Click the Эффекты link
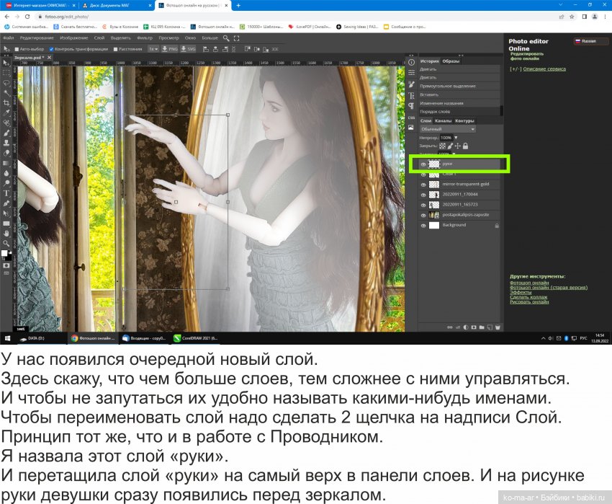 click(x=521, y=293)
